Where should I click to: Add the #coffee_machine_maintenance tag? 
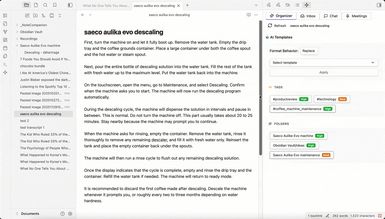pos(302,109)
